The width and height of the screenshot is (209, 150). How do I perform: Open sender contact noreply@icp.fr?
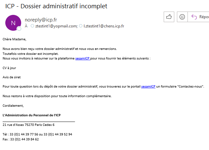click(x=41, y=20)
